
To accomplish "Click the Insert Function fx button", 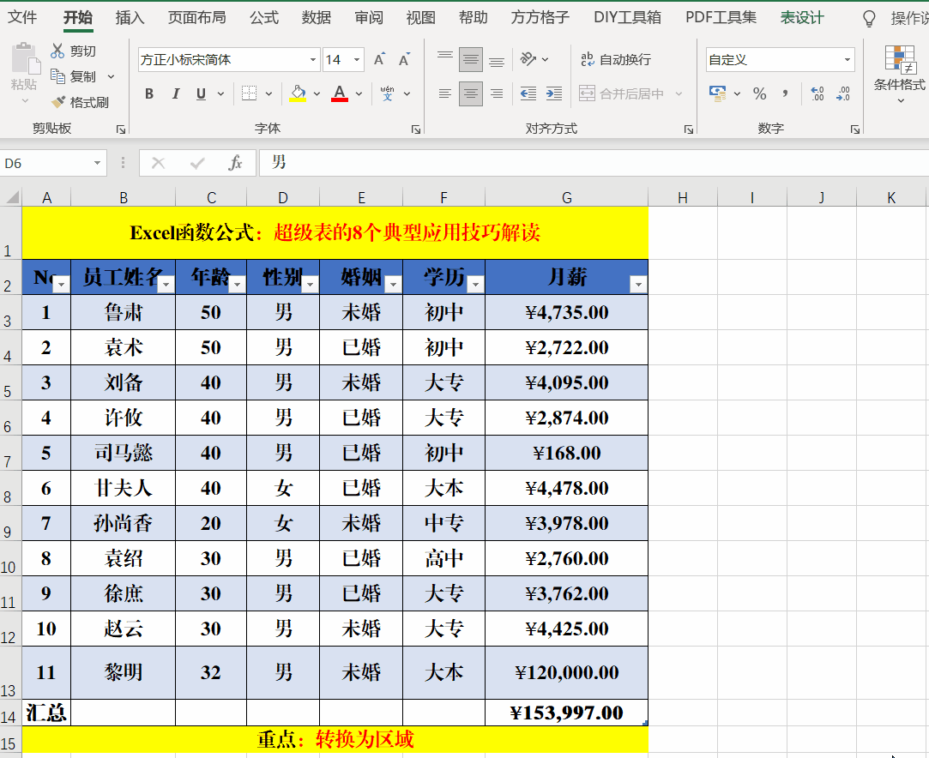I will [x=235, y=163].
